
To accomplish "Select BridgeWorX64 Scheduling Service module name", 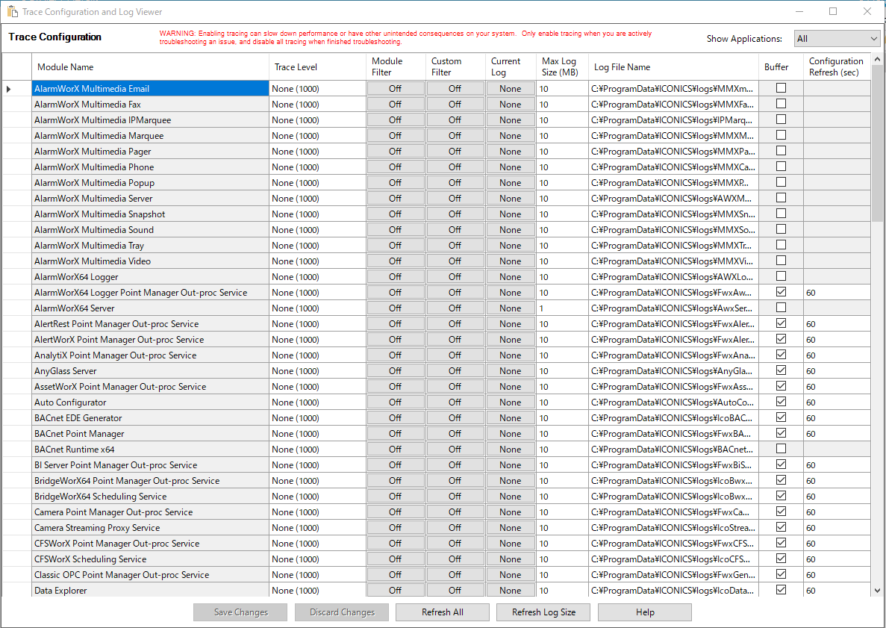I will pyautogui.click(x=150, y=497).
